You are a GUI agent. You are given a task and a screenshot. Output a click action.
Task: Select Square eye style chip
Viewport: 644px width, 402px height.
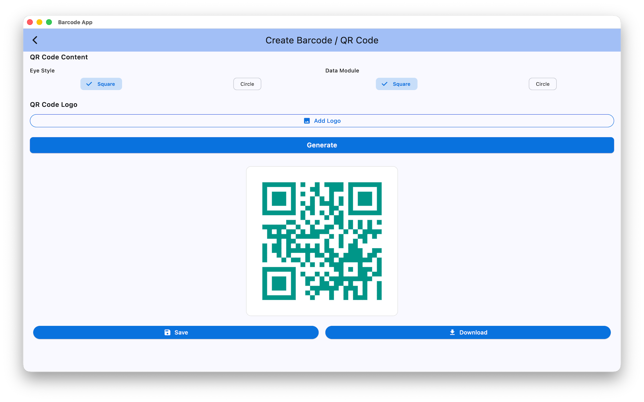(x=101, y=84)
